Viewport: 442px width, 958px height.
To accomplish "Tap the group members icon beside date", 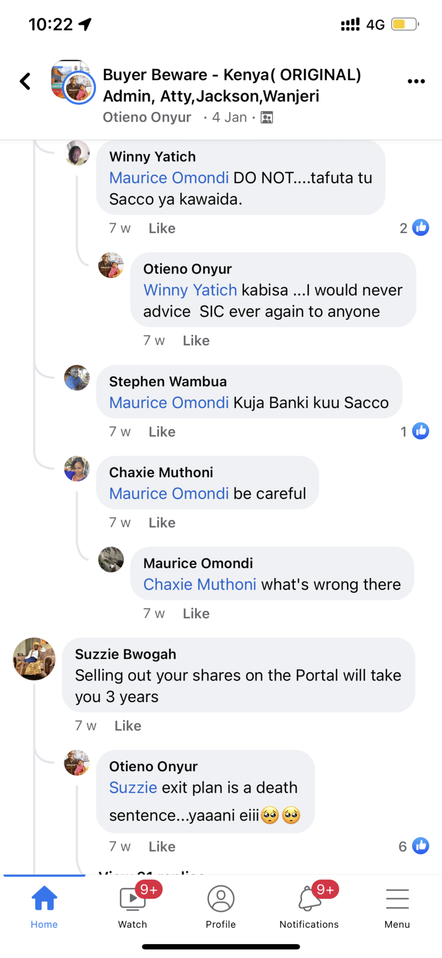I will [267, 118].
